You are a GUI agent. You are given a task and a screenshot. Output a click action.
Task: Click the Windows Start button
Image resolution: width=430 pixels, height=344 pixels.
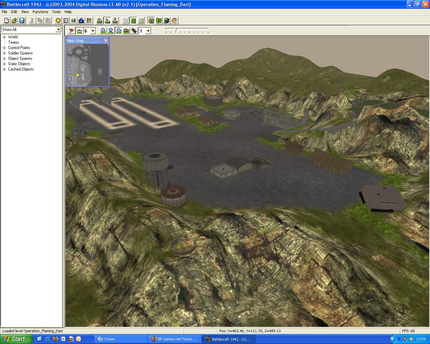point(15,339)
